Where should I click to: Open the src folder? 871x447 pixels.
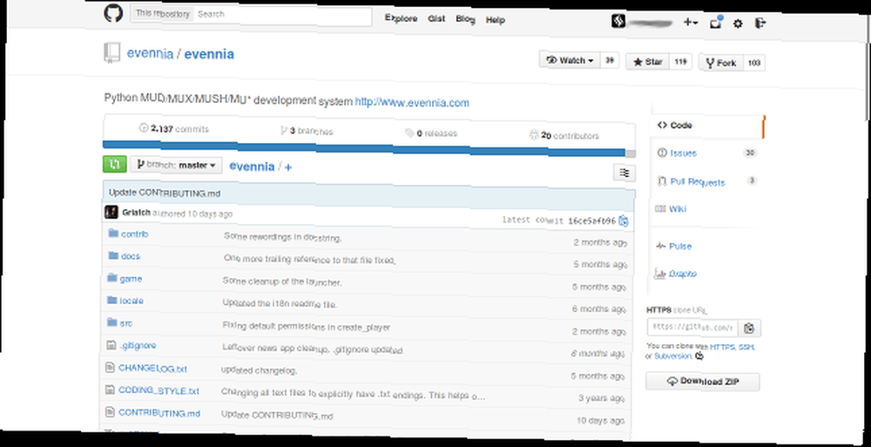tap(126, 323)
